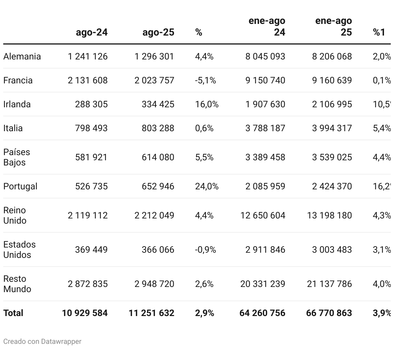Select Reino Unido's 13 198 180 cell

pyautogui.click(x=329, y=216)
